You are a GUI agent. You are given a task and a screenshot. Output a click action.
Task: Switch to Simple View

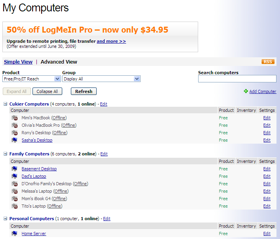click(x=18, y=62)
